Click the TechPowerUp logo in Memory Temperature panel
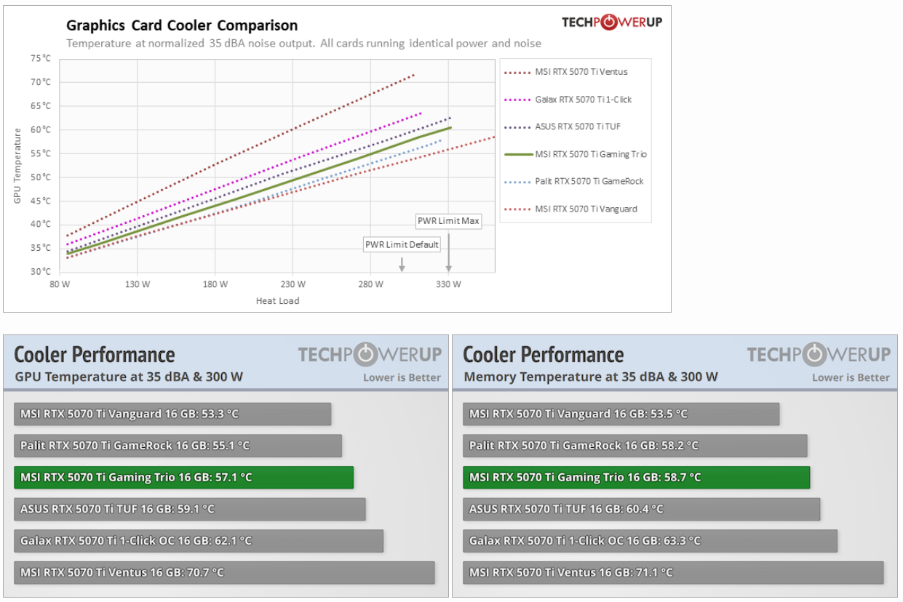This screenshot has width=903, height=602. [x=819, y=354]
